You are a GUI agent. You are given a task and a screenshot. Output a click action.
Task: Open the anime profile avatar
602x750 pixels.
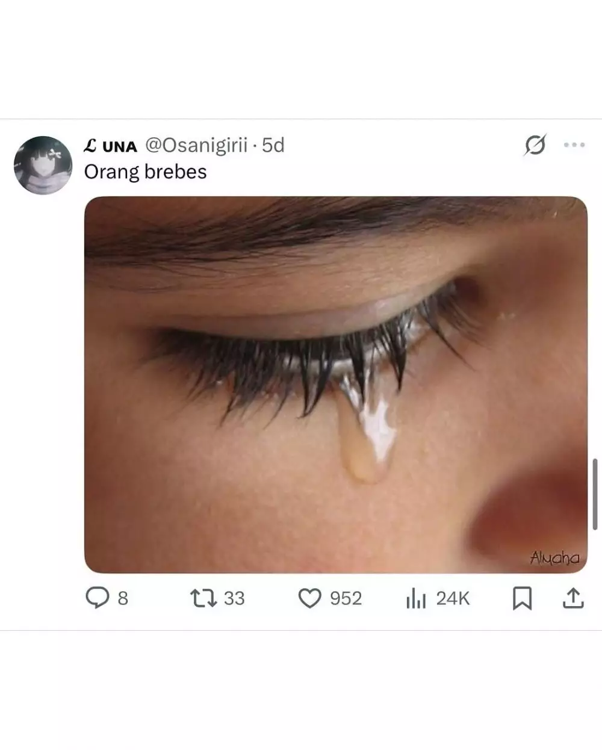43,165
